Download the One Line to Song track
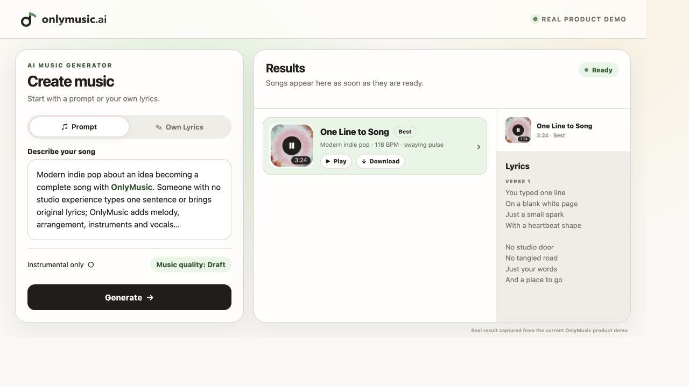 [x=381, y=161]
